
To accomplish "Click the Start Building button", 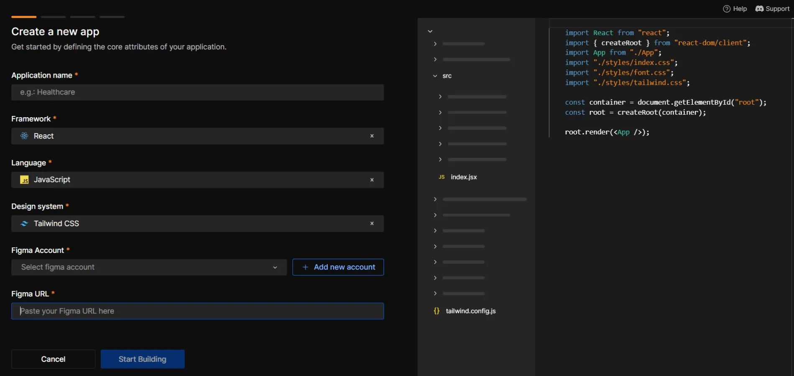I will (x=143, y=359).
